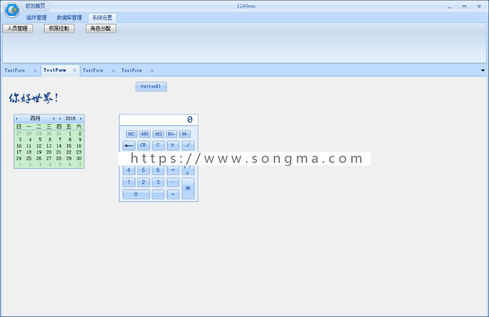
Task: Click the wide 0 calculator key
Action: (x=136, y=194)
